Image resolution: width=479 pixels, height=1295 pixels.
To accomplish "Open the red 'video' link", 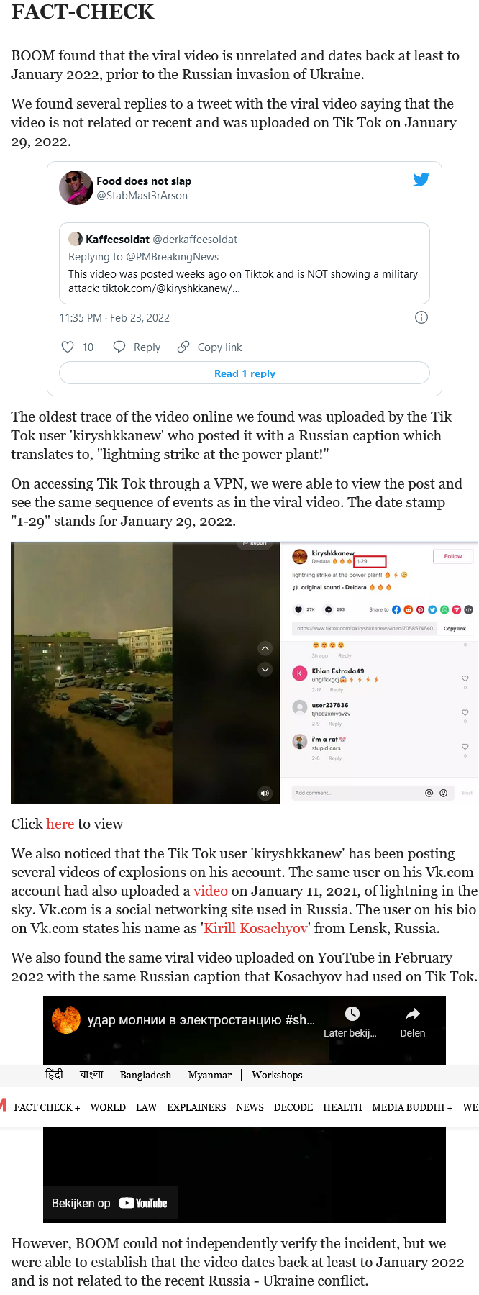I will click(x=211, y=891).
